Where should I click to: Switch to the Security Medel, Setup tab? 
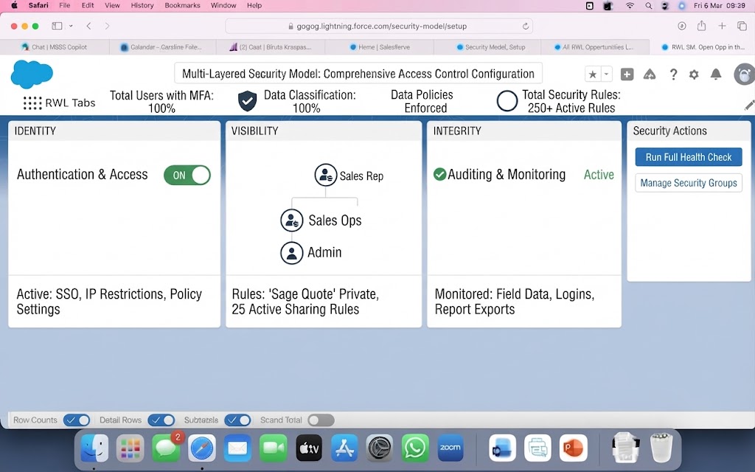(x=487, y=47)
